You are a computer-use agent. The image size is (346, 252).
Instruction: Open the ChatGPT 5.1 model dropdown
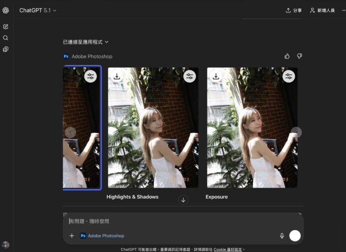38,10
